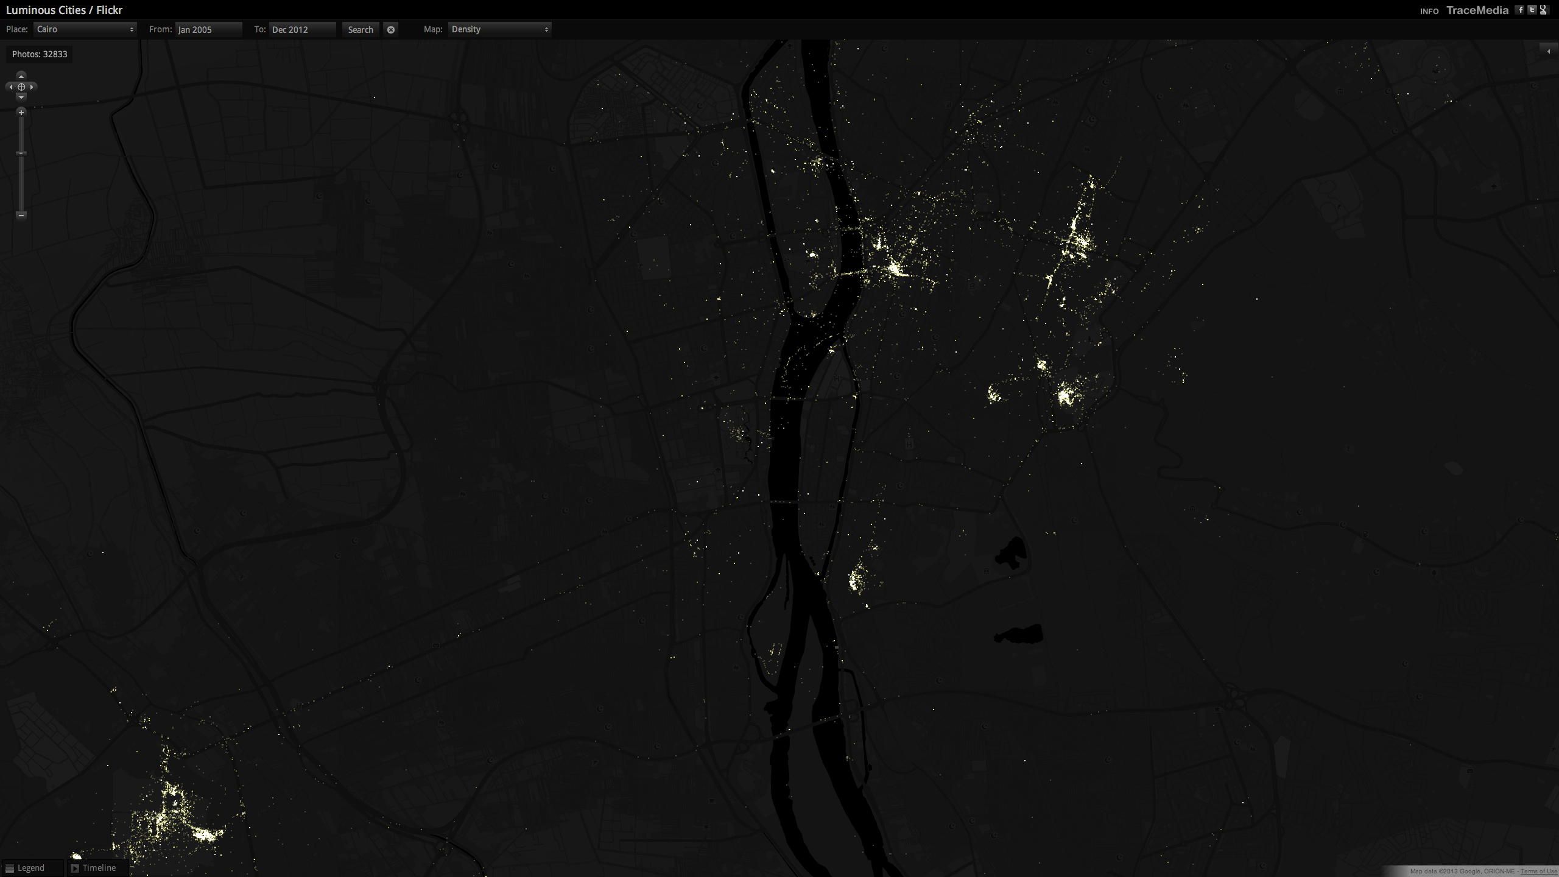Click the center recenter crosshair icon

[21, 87]
